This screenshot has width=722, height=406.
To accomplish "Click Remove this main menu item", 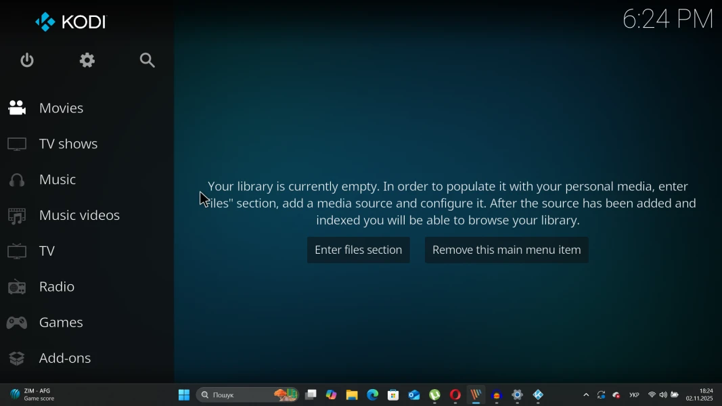I will [506, 250].
